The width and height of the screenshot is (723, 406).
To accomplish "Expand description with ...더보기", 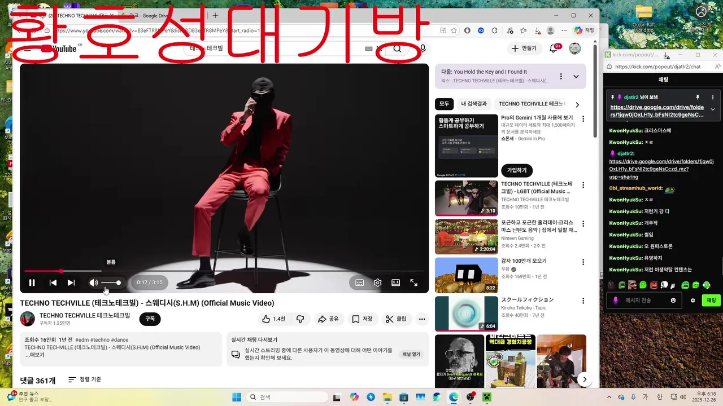I will coord(35,355).
